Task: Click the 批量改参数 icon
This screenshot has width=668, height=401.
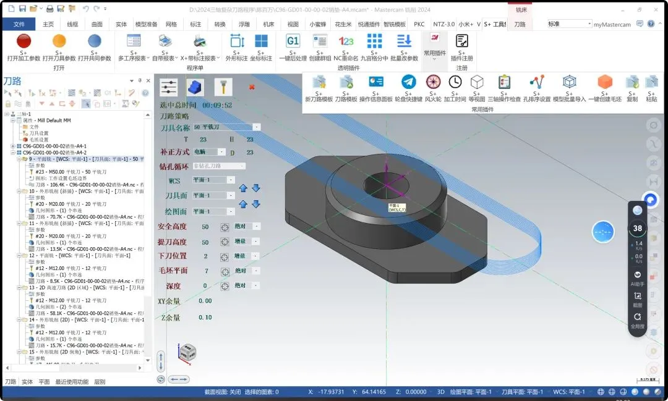Action: point(404,41)
